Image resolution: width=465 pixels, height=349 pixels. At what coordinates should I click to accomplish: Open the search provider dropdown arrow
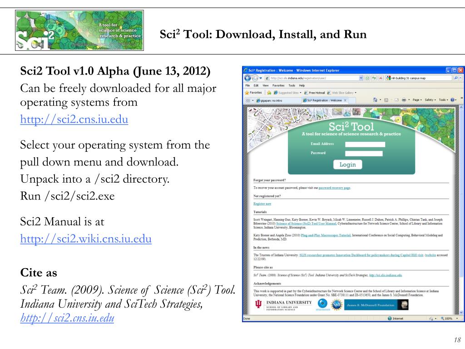point(460,78)
